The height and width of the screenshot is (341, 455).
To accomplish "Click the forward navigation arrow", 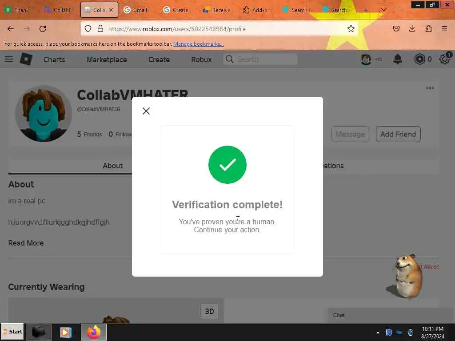I will (27, 29).
